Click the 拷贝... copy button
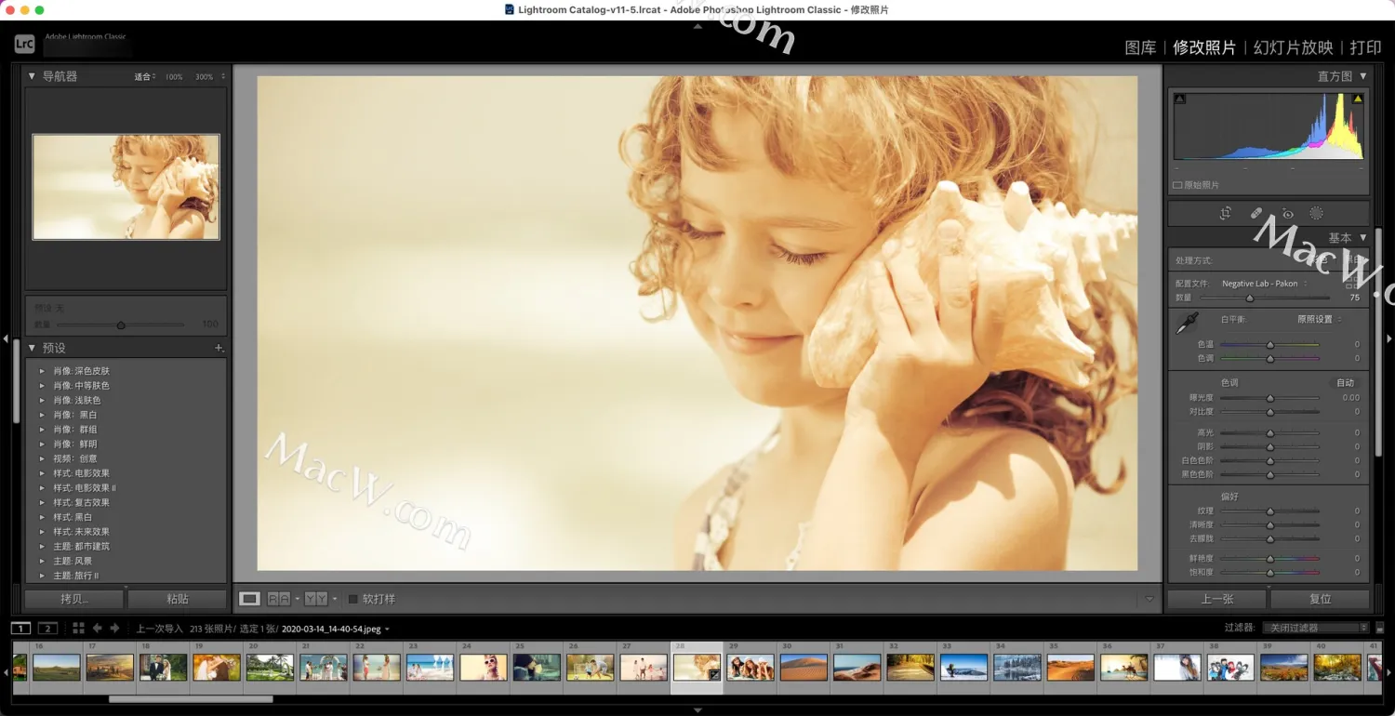The width and height of the screenshot is (1395, 716). click(74, 599)
